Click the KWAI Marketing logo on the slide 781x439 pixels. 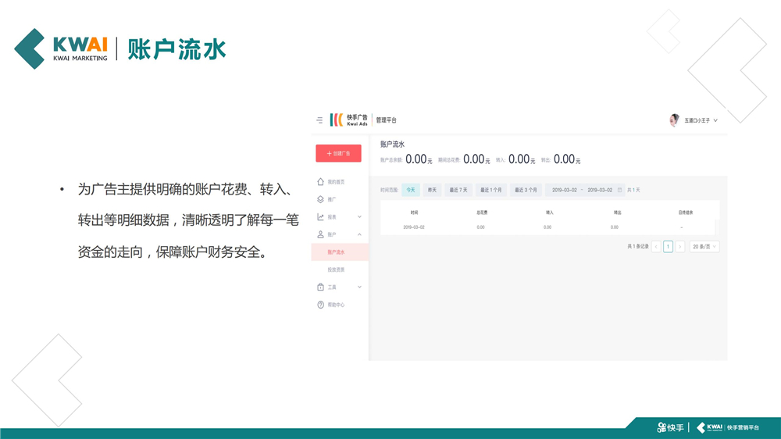pos(61,49)
